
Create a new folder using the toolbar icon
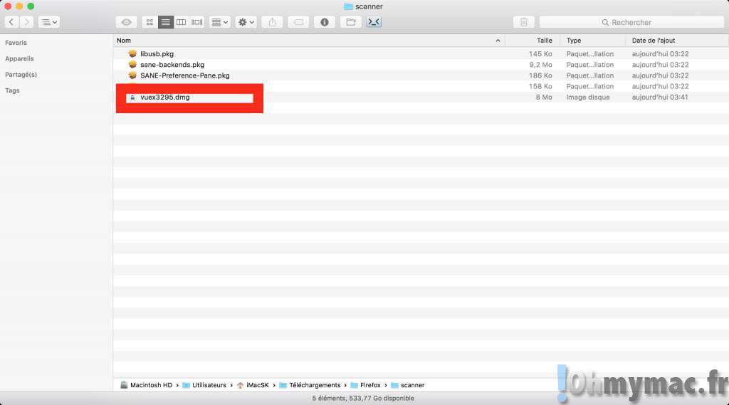(351, 22)
